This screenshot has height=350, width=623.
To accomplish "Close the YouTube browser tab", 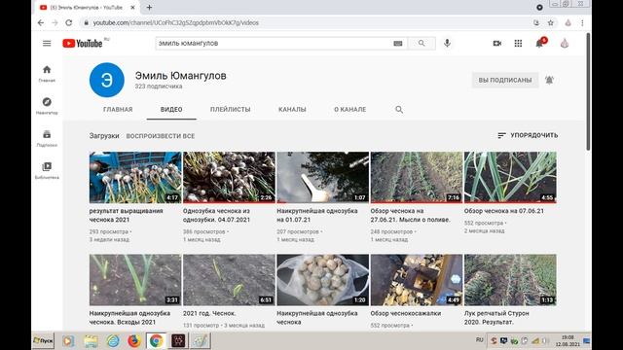I will coord(132,7).
